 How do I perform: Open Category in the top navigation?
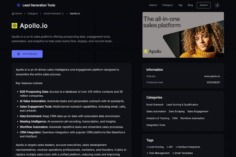pos(167,5)
